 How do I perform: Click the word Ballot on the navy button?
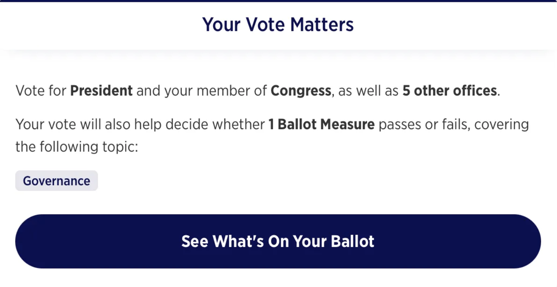click(x=353, y=241)
